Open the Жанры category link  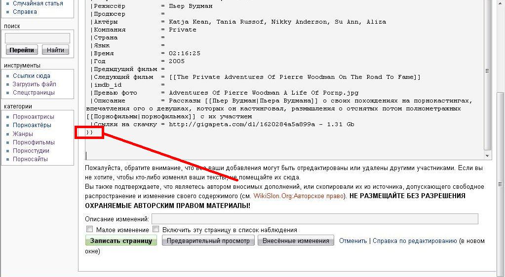tap(23, 134)
